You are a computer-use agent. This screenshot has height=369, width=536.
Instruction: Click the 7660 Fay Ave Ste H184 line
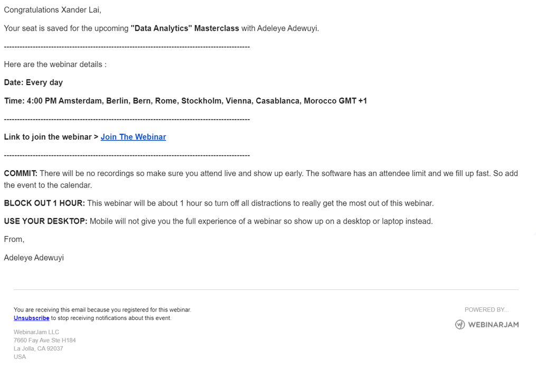coord(45,341)
